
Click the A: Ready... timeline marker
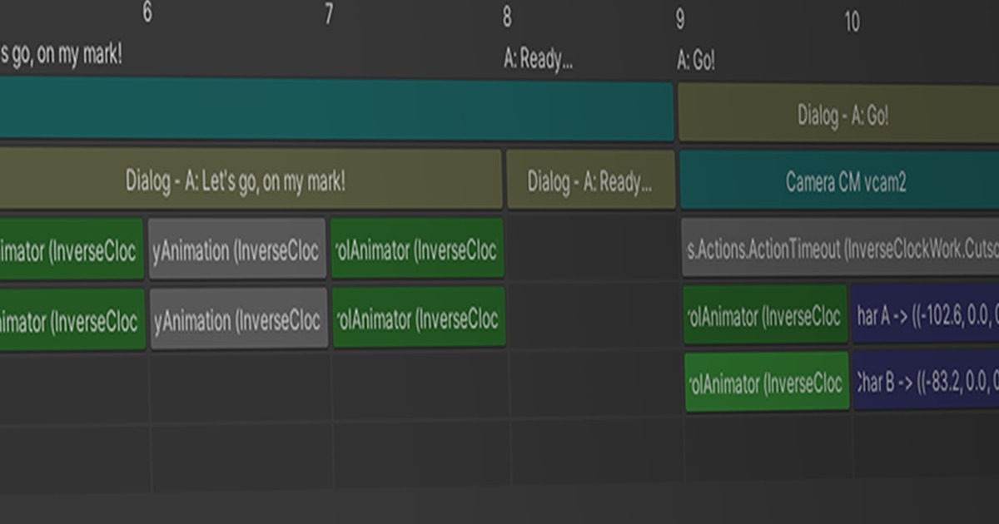538,58
